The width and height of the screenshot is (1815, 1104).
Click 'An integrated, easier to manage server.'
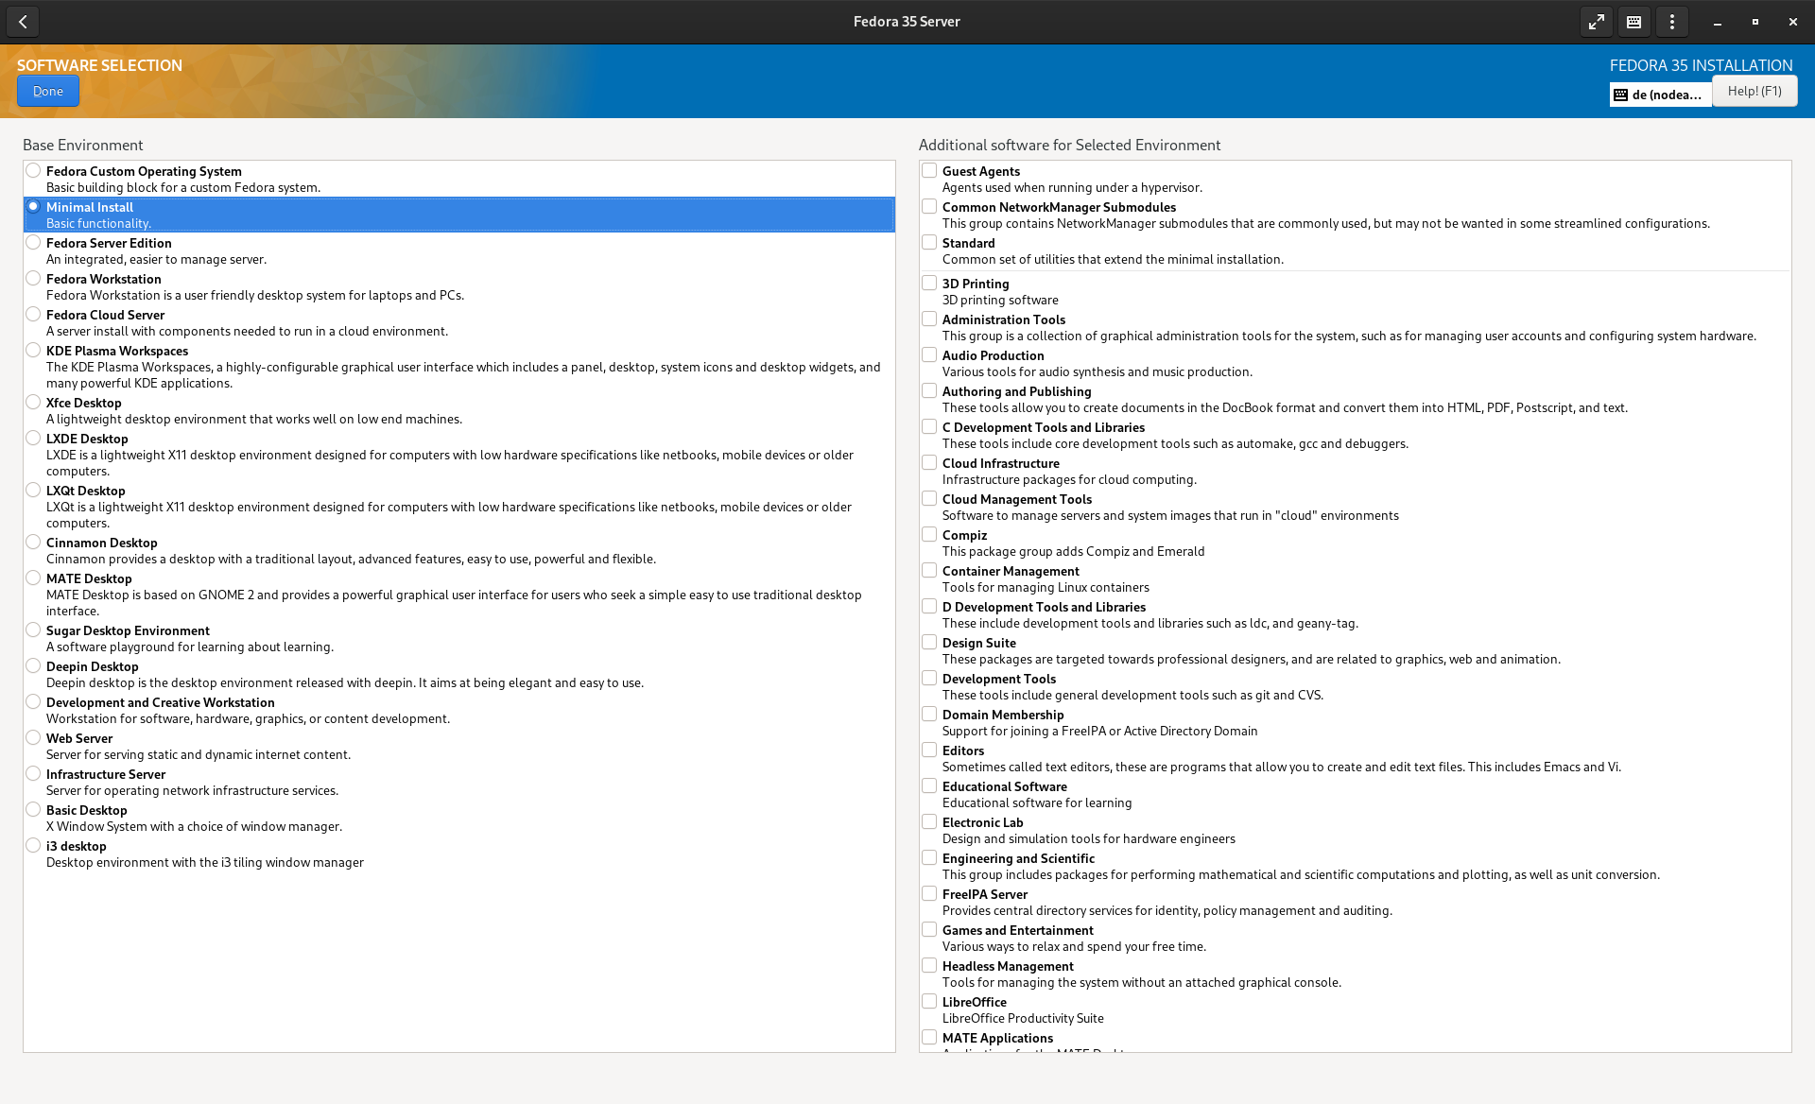click(x=156, y=260)
